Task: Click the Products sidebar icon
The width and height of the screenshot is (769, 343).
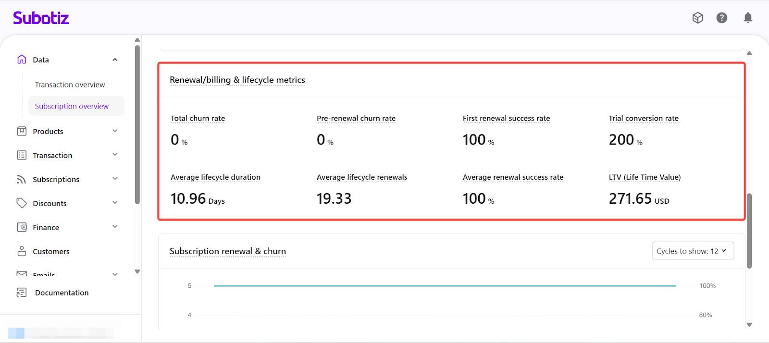Action: 22,131
